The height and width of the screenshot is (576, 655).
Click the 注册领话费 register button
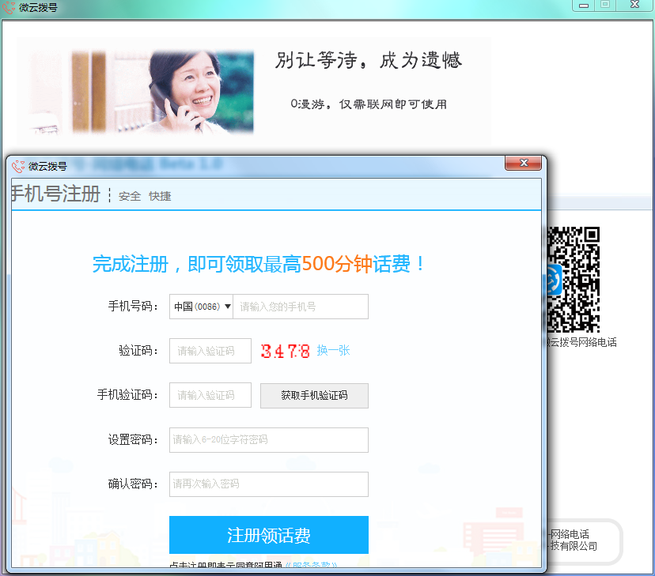[x=269, y=535]
